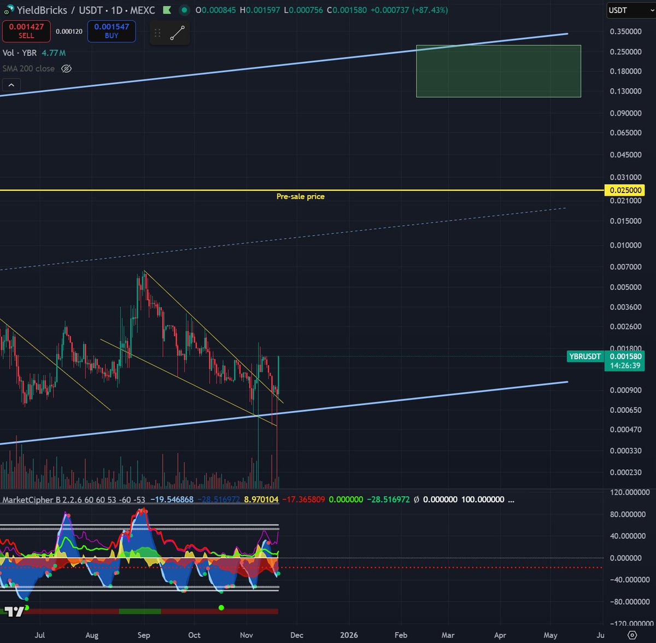Click the 0.000230 price axis label
656x643 pixels.
[625, 473]
